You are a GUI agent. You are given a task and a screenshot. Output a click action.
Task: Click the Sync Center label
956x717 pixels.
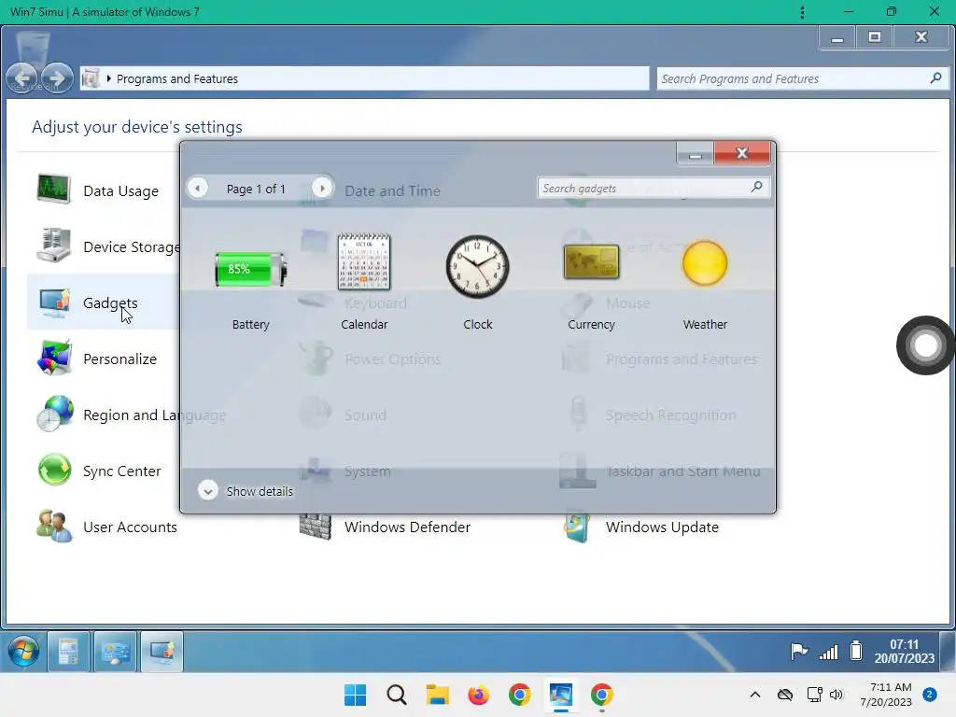coord(122,471)
